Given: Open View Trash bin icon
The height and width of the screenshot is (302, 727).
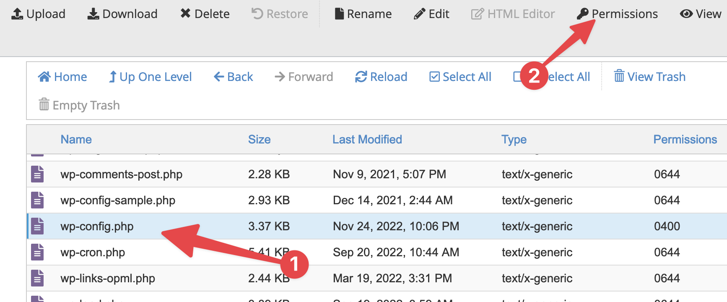Looking at the screenshot, I should point(619,76).
